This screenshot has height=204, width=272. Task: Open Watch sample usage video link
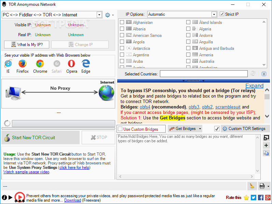click(26, 172)
